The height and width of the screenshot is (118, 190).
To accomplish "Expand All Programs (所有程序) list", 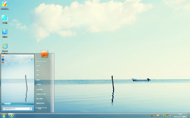I will [17, 104].
